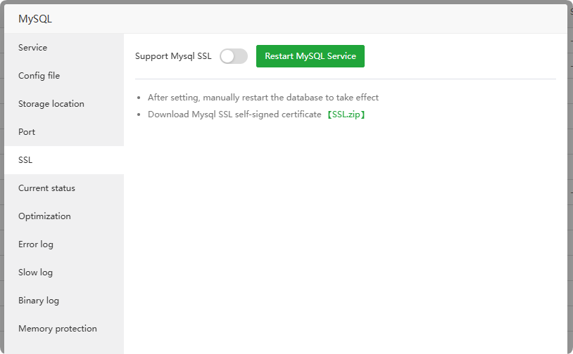Click the manual restart note text
573x354 pixels.
click(x=263, y=98)
